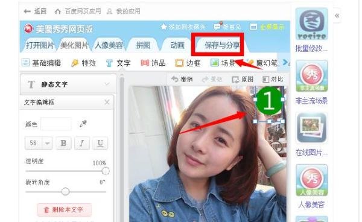Open the 在线图片 app icon
The width and height of the screenshot is (362, 222).
coord(312,128)
